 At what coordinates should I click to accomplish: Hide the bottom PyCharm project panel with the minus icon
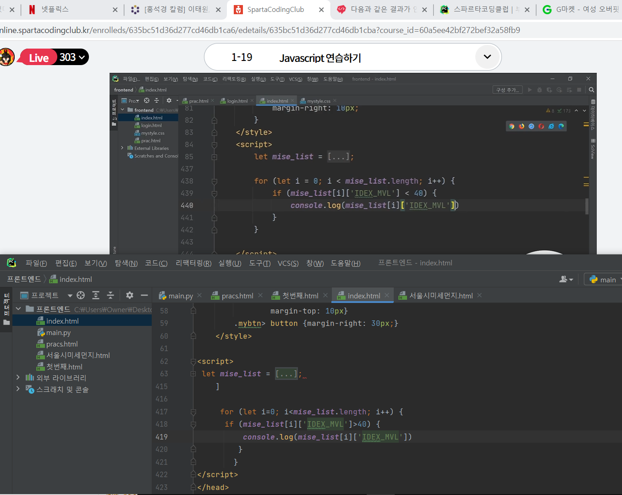pyautogui.click(x=144, y=295)
